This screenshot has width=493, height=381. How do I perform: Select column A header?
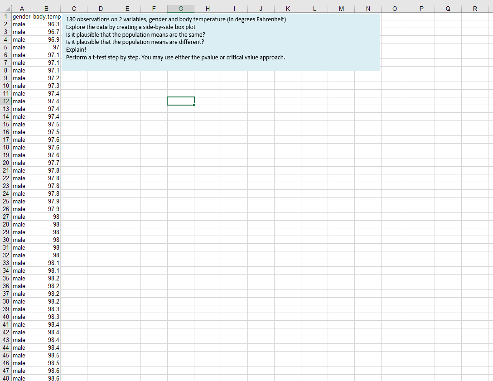(22, 9)
